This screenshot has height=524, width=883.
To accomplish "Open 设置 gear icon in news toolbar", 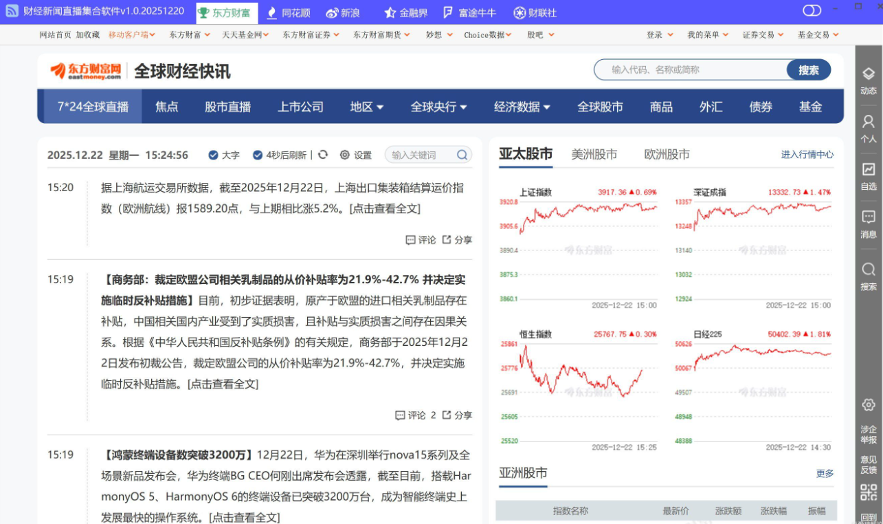I will [345, 155].
